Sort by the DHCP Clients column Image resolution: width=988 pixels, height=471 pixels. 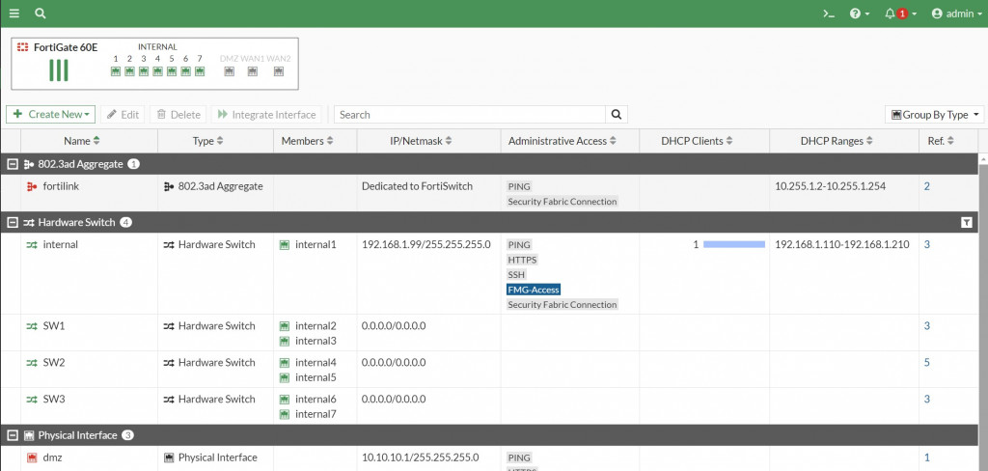[697, 141]
